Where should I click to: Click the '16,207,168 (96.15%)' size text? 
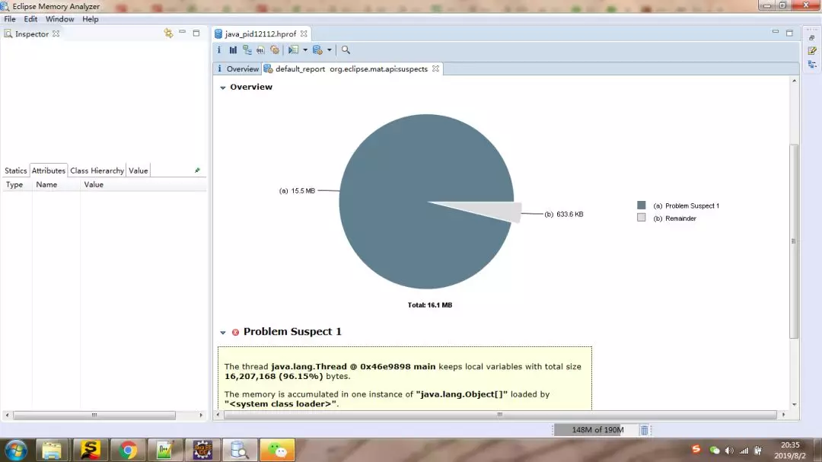(274, 376)
